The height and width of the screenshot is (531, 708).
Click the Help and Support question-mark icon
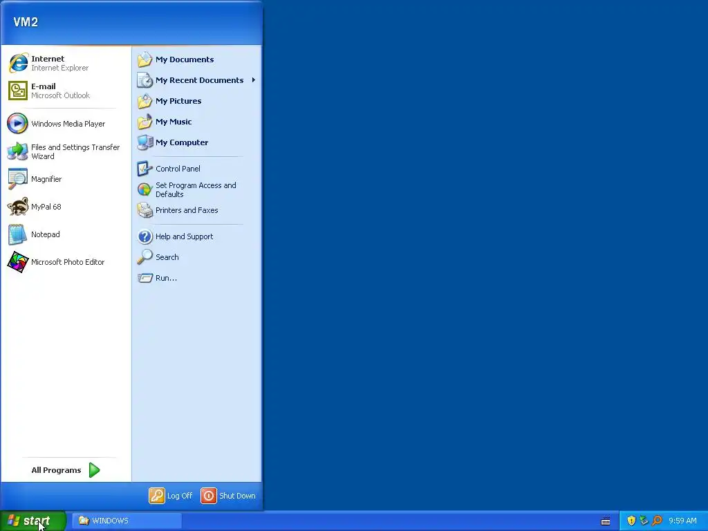click(145, 236)
